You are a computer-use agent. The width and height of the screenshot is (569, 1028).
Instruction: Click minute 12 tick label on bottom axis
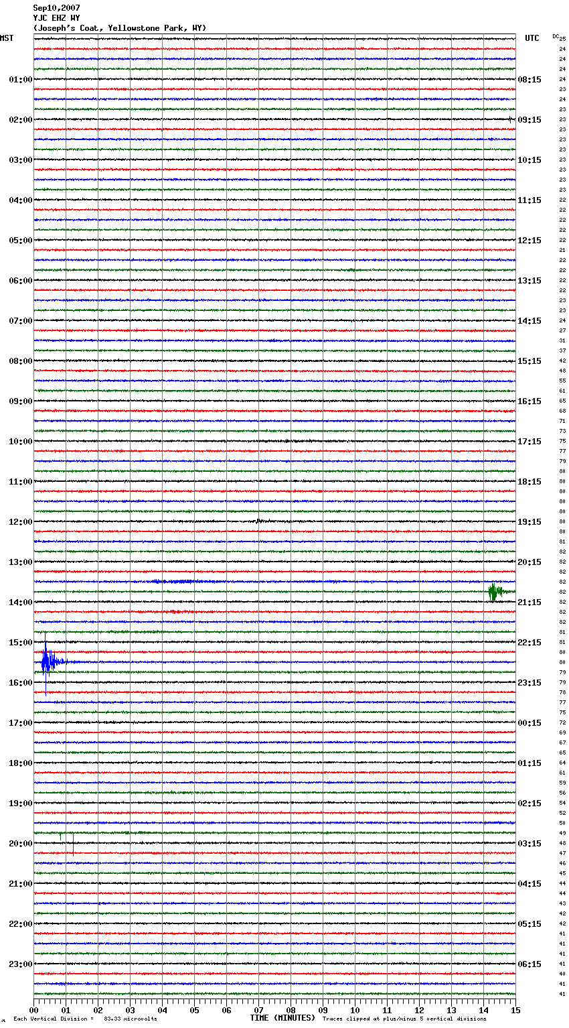[x=419, y=1010]
